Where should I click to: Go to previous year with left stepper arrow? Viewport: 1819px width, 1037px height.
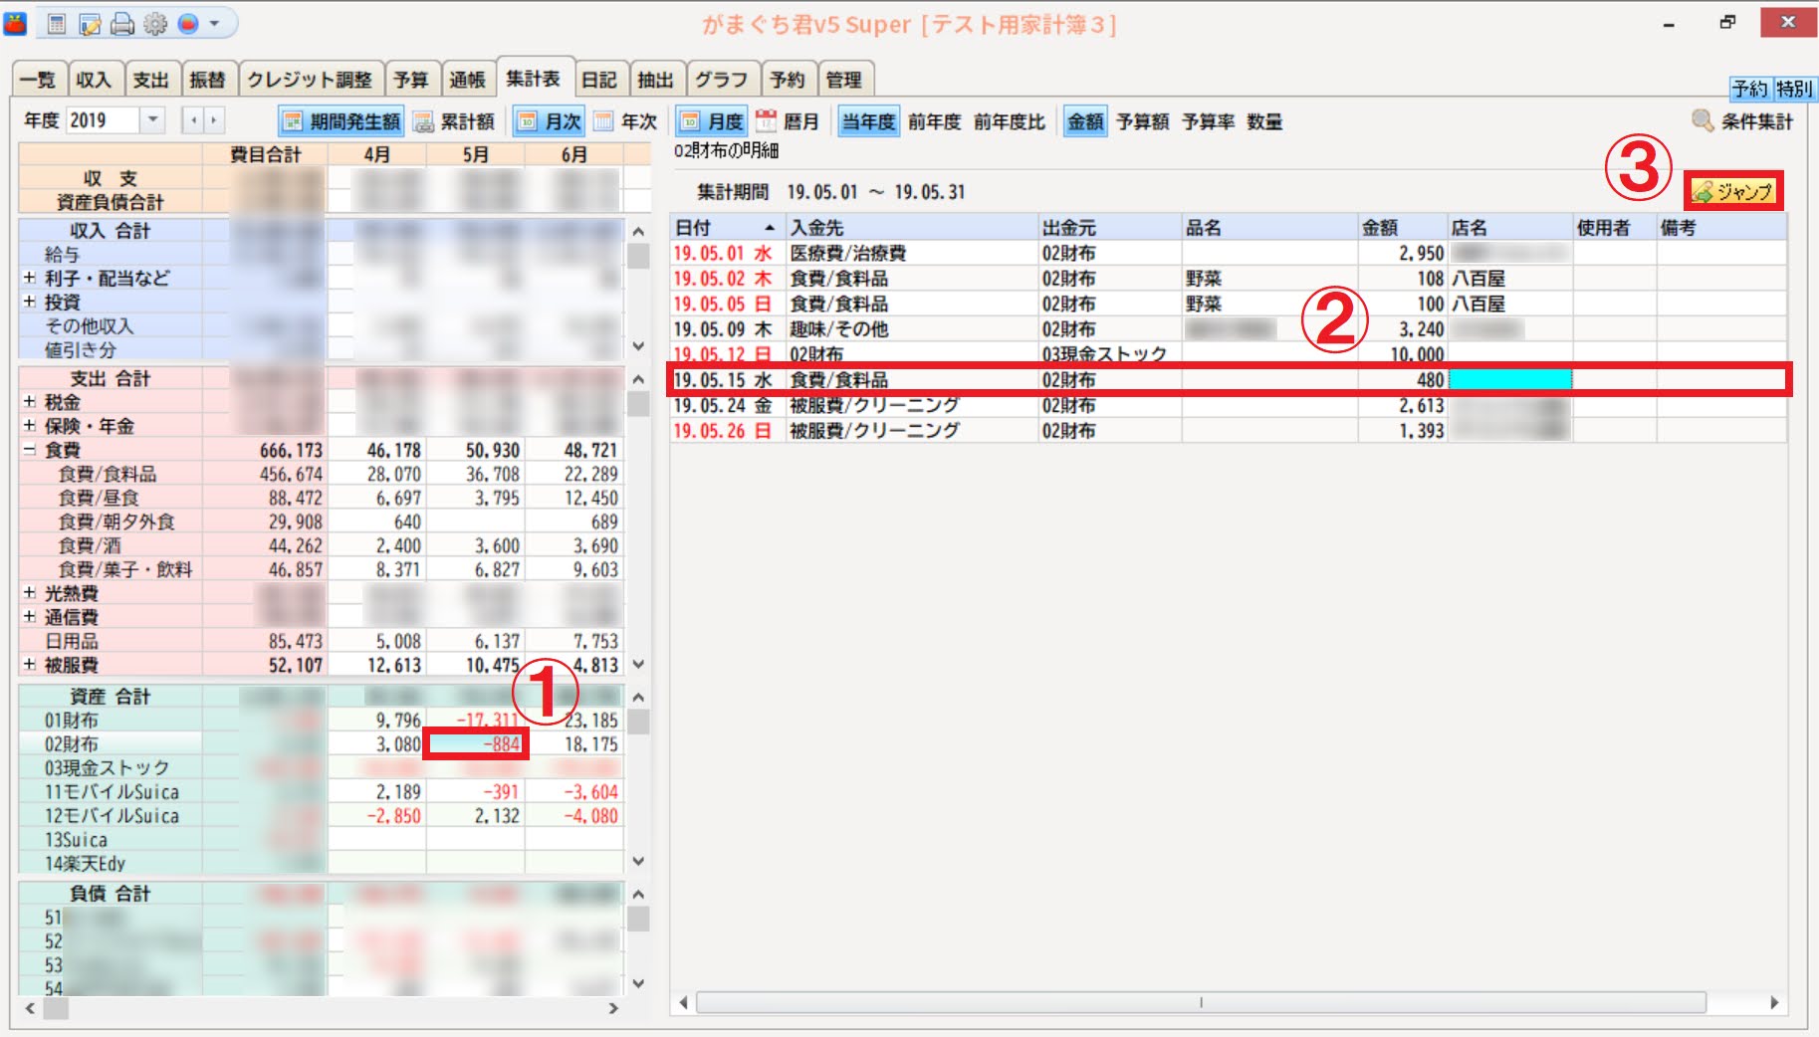[194, 121]
